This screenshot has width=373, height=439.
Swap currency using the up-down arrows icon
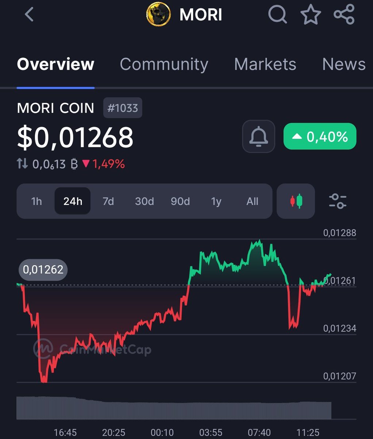[22, 164]
